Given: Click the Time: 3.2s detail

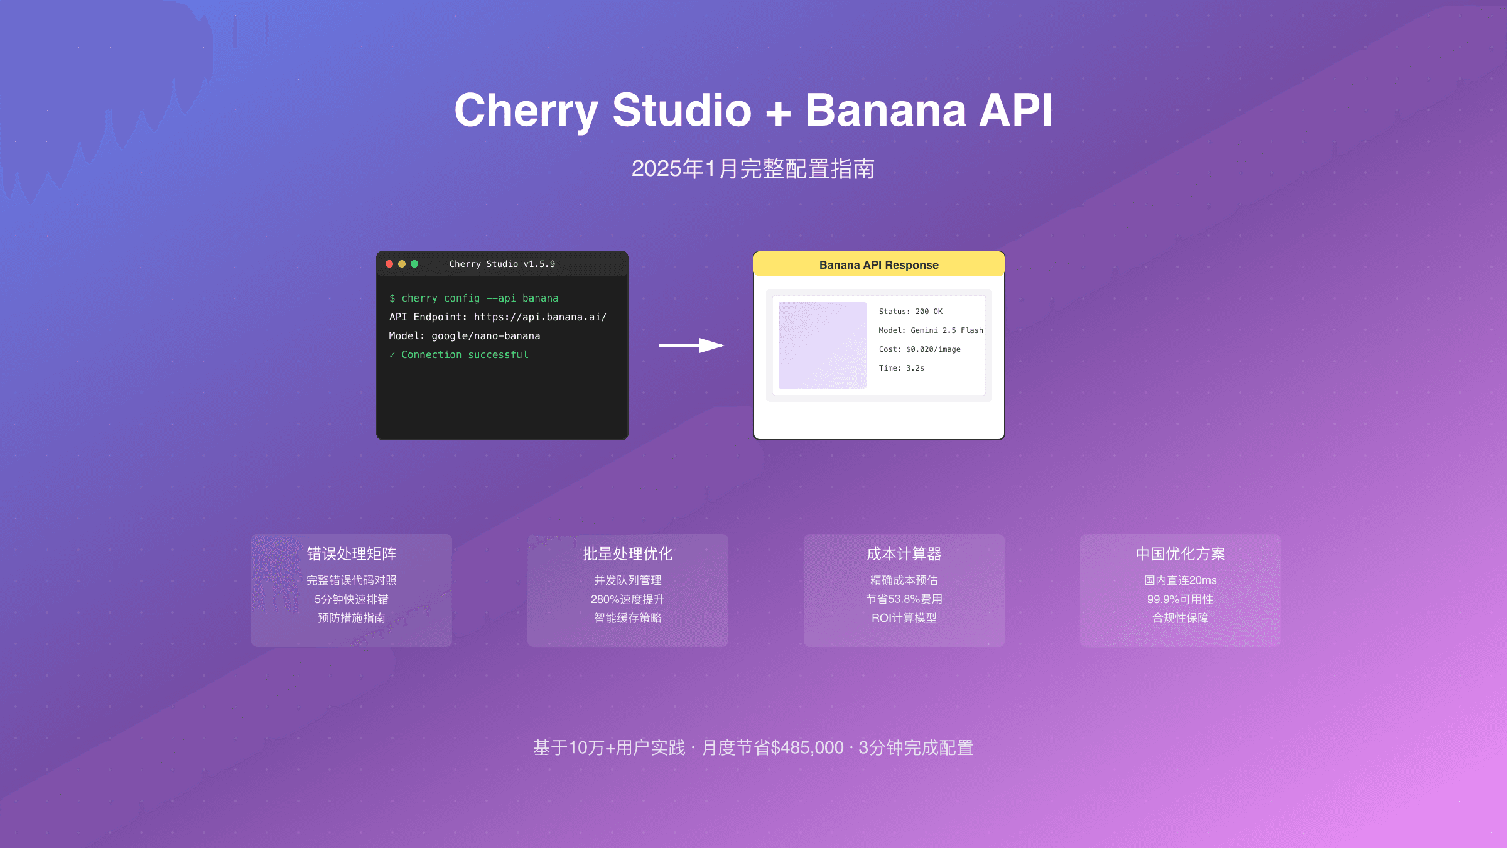Looking at the screenshot, I should click(x=900, y=367).
